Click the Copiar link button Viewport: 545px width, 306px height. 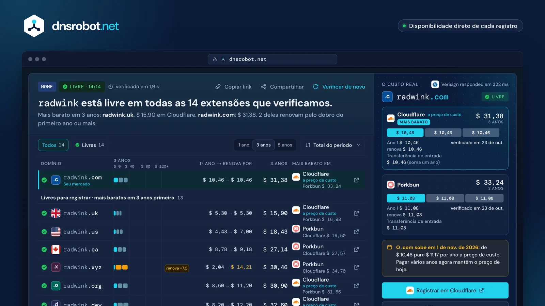tap(233, 87)
